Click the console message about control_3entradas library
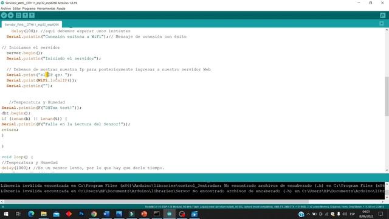Screen dimensions: 389x219 [x=192, y=186]
